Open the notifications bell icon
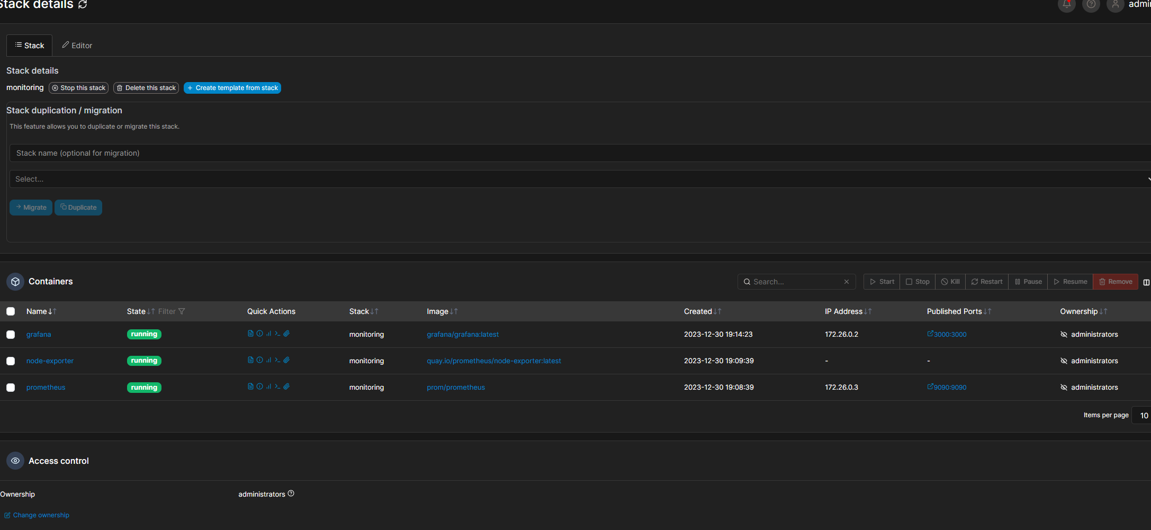1151x530 pixels. coord(1066,5)
